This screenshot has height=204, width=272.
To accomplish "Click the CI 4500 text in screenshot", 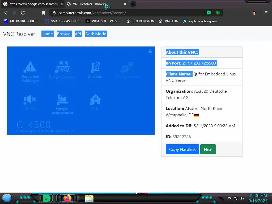I will point(34,125).
